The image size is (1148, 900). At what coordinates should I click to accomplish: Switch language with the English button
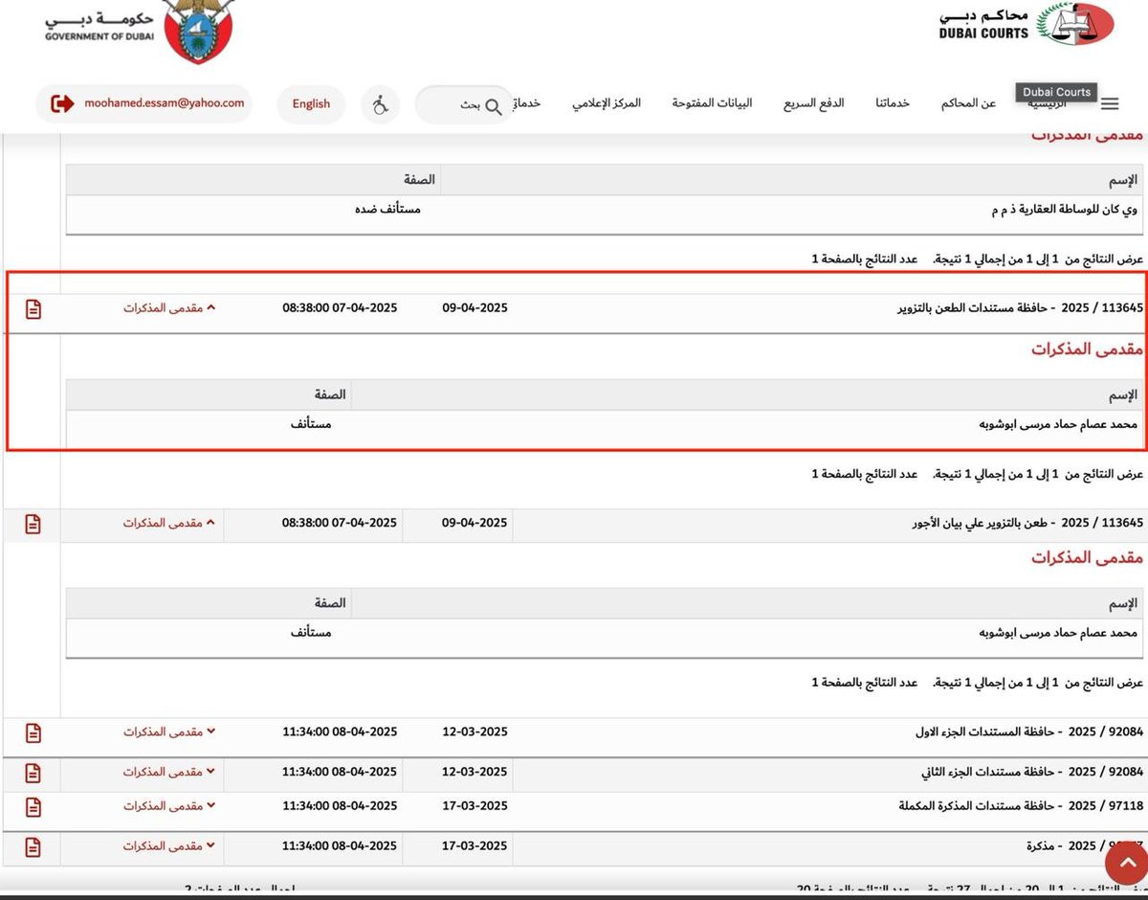coord(311,104)
